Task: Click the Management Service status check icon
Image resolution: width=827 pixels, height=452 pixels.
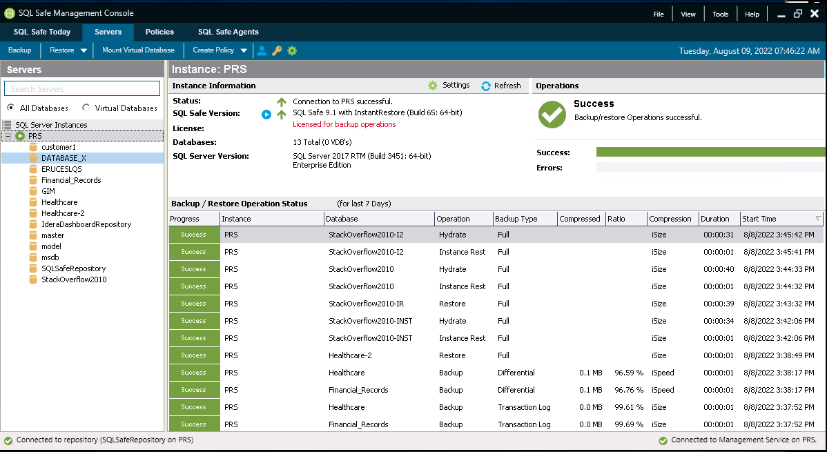Action: (663, 440)
